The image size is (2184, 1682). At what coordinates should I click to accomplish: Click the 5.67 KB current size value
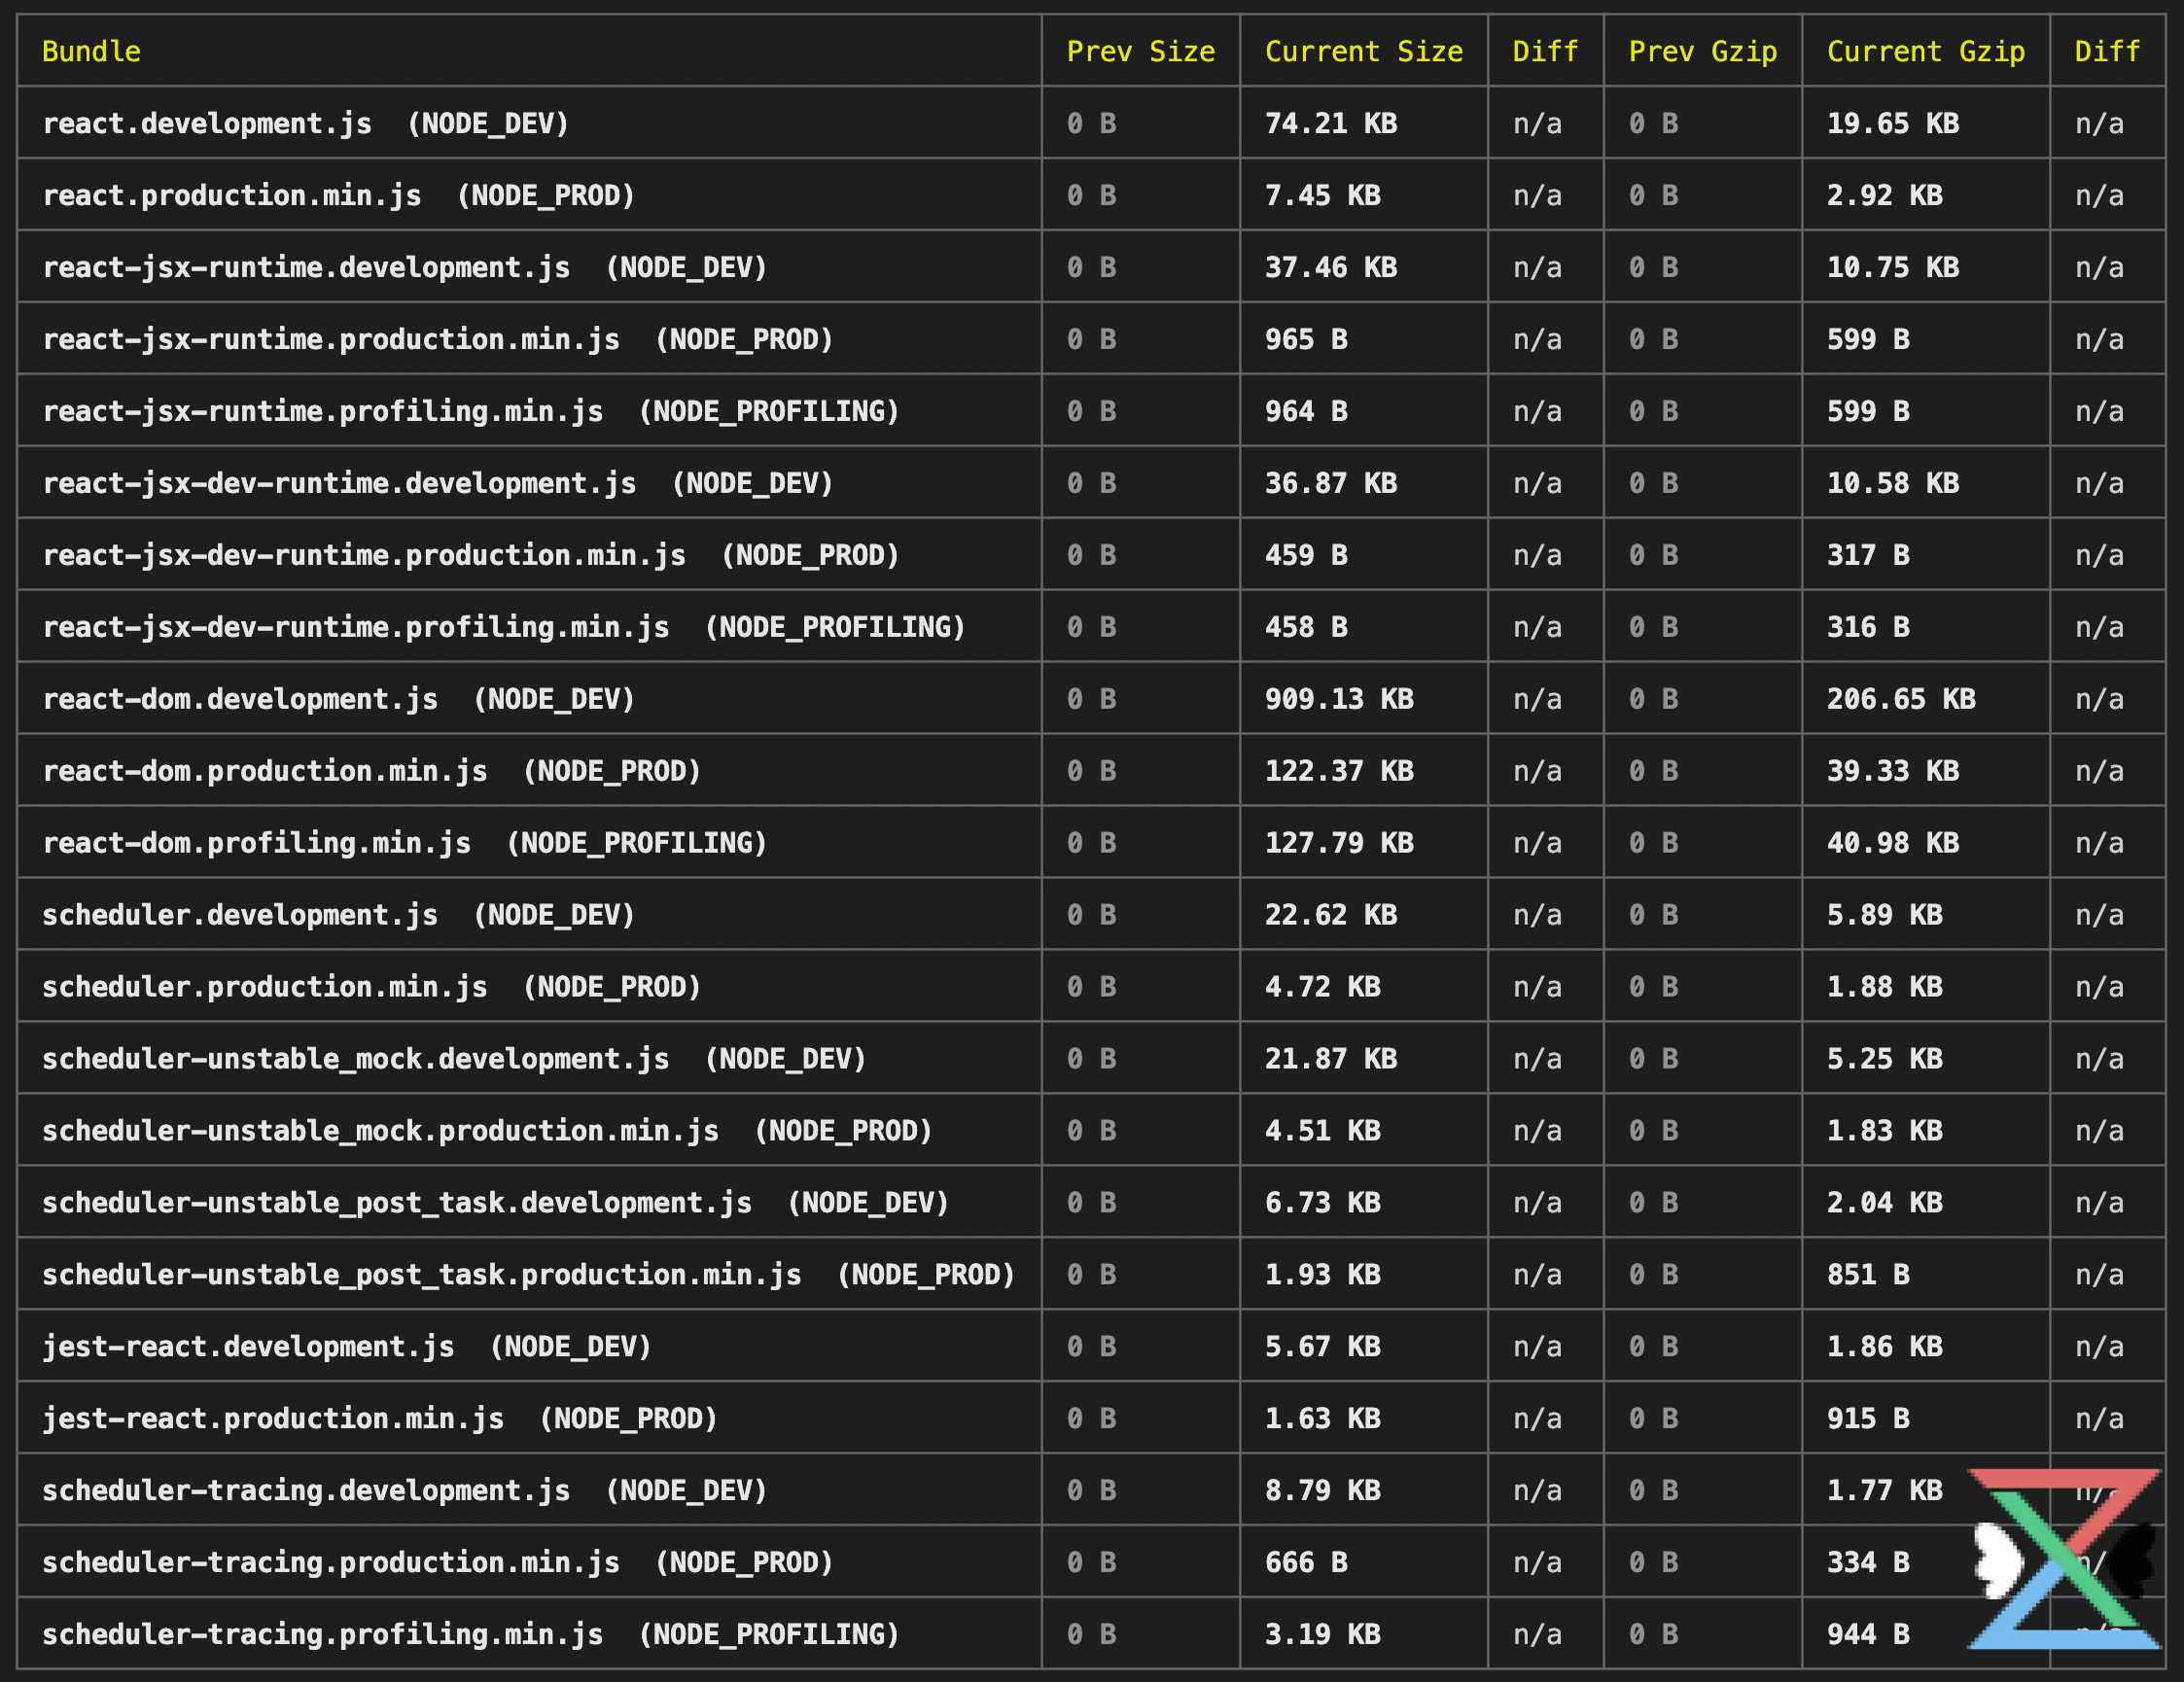pos(1323,1347)
